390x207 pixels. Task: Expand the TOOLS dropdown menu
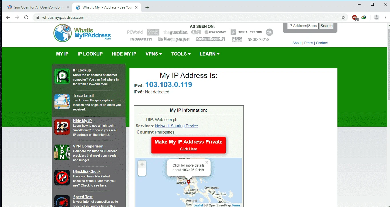click(181, 54)
